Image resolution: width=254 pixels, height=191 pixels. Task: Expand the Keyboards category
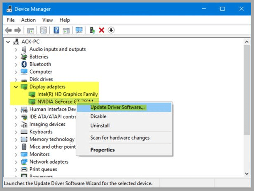coord(16,132)
